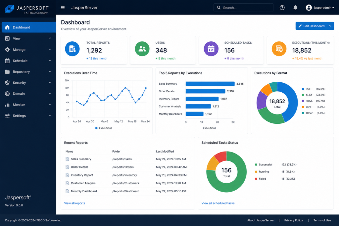Click the View sidebar icon
This screenshot has width=339, height=226.
7,38
